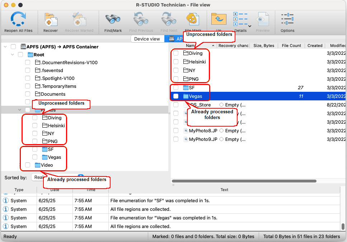Select Documents folder in tree
The image size is (347, 242).
tap(53, 94)
